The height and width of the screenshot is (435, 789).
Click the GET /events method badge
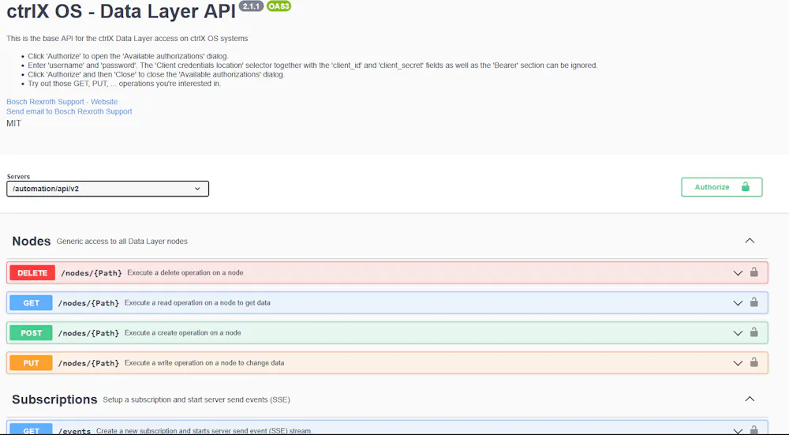tap(32, 429)
